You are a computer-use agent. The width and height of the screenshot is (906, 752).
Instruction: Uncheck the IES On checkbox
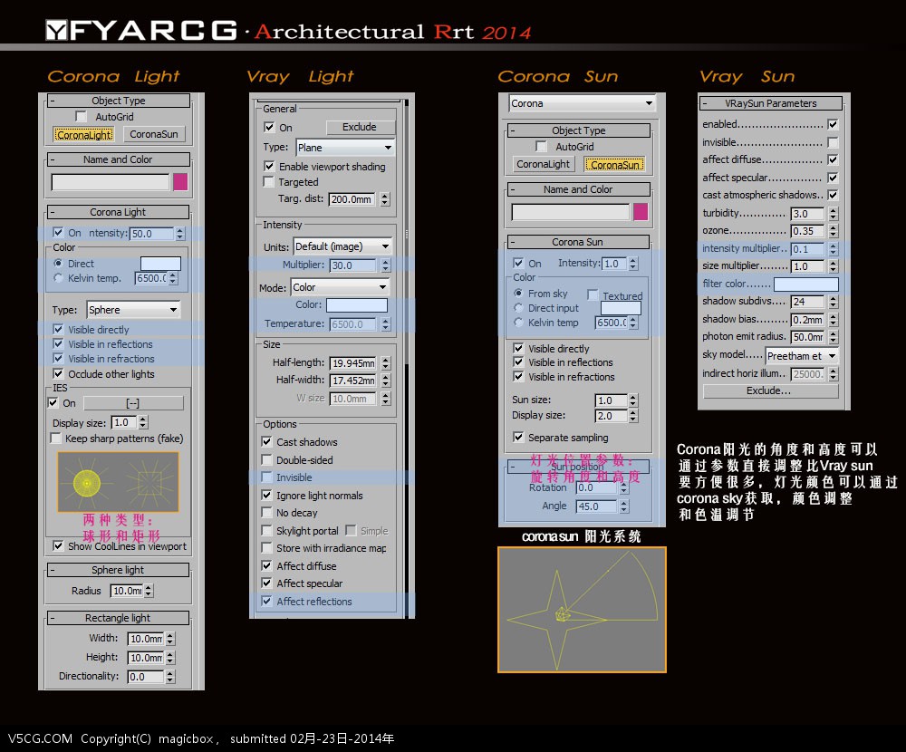tap(53, 402)
